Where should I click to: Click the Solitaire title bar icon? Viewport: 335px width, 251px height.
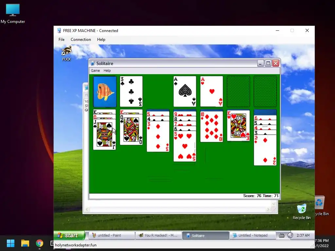(93, 63)
